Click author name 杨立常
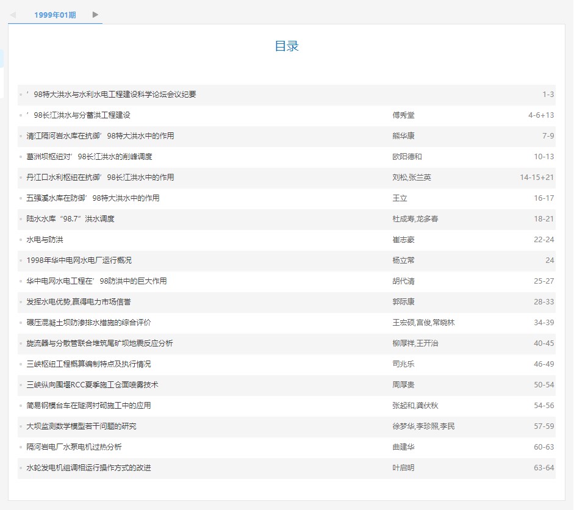The width and height of the screenshot is (588, 510). (x=404, y=260)
